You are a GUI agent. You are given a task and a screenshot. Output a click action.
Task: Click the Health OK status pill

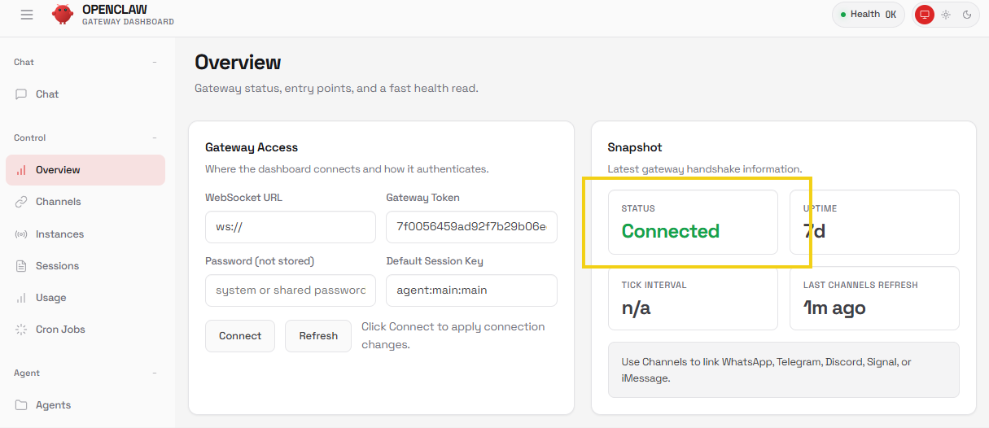click(x=868, y=15)
